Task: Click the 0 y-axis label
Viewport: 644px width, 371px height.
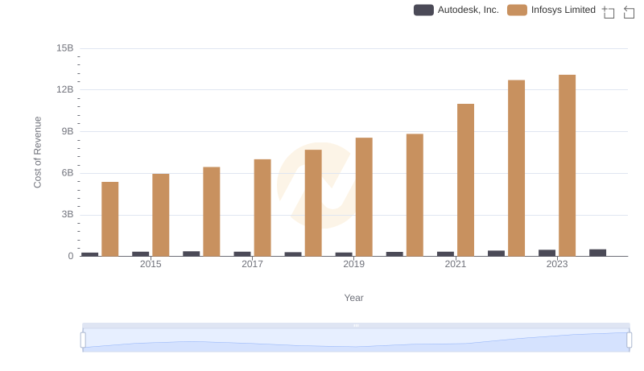Action: coord(71,256)
